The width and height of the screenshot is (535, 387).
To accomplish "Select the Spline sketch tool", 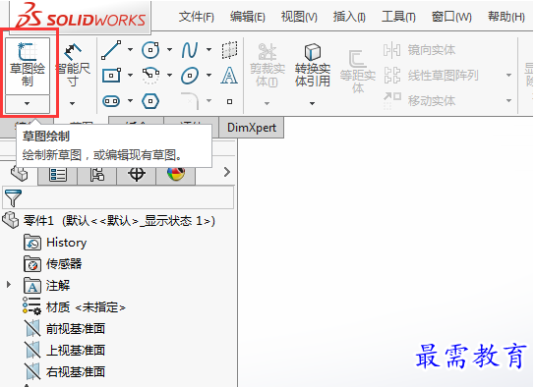I will point(190,50).
